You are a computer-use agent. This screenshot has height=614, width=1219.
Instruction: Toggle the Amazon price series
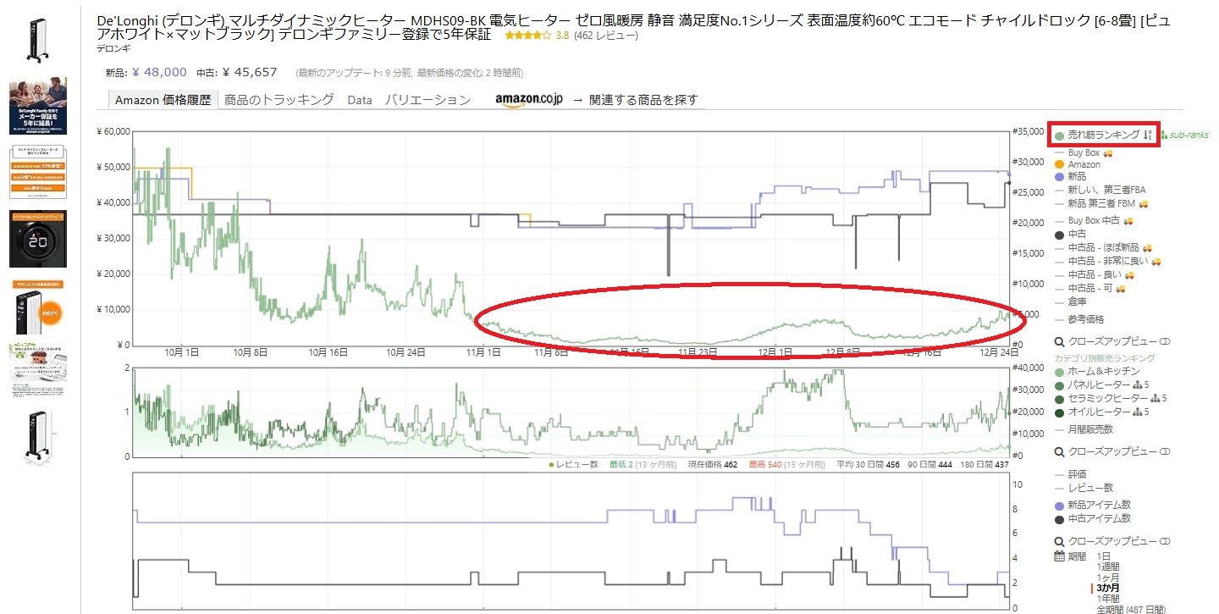pyautogui.click(x=1077, y=164)
